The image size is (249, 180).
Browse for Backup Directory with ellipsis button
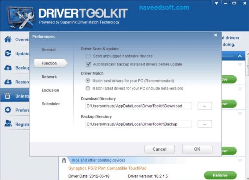pos(205,124)
